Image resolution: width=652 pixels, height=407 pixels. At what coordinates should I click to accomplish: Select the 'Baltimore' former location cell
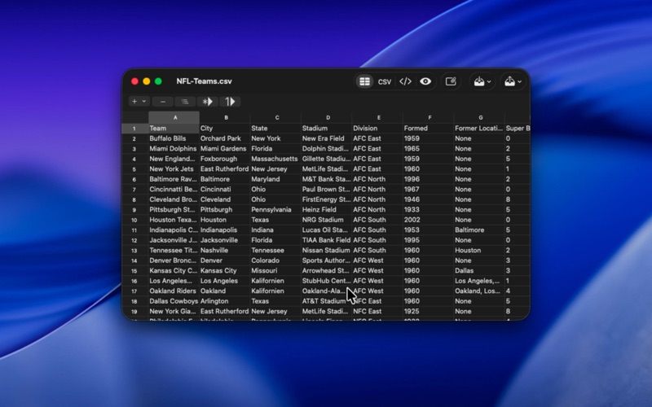(x=479, y=230)
